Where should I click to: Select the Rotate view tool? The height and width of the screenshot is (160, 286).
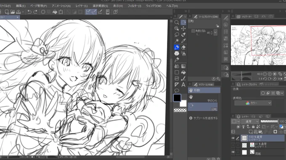point(183,22)
